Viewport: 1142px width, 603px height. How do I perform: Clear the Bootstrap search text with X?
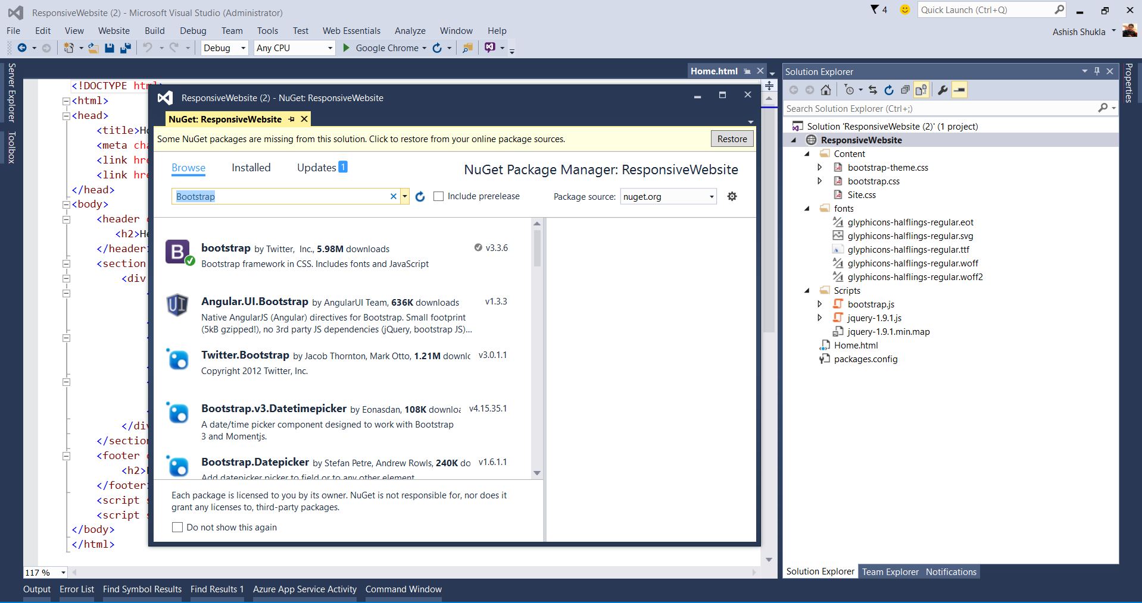click(x=393, y=196)
